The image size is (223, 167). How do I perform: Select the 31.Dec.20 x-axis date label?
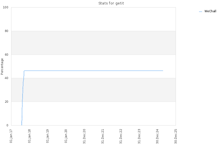click(84, 136)
